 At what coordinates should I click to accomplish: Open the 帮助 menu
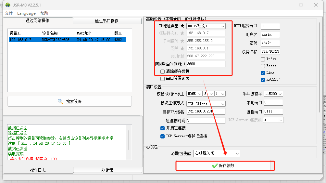pyautogui.click(x=44, y=13)
